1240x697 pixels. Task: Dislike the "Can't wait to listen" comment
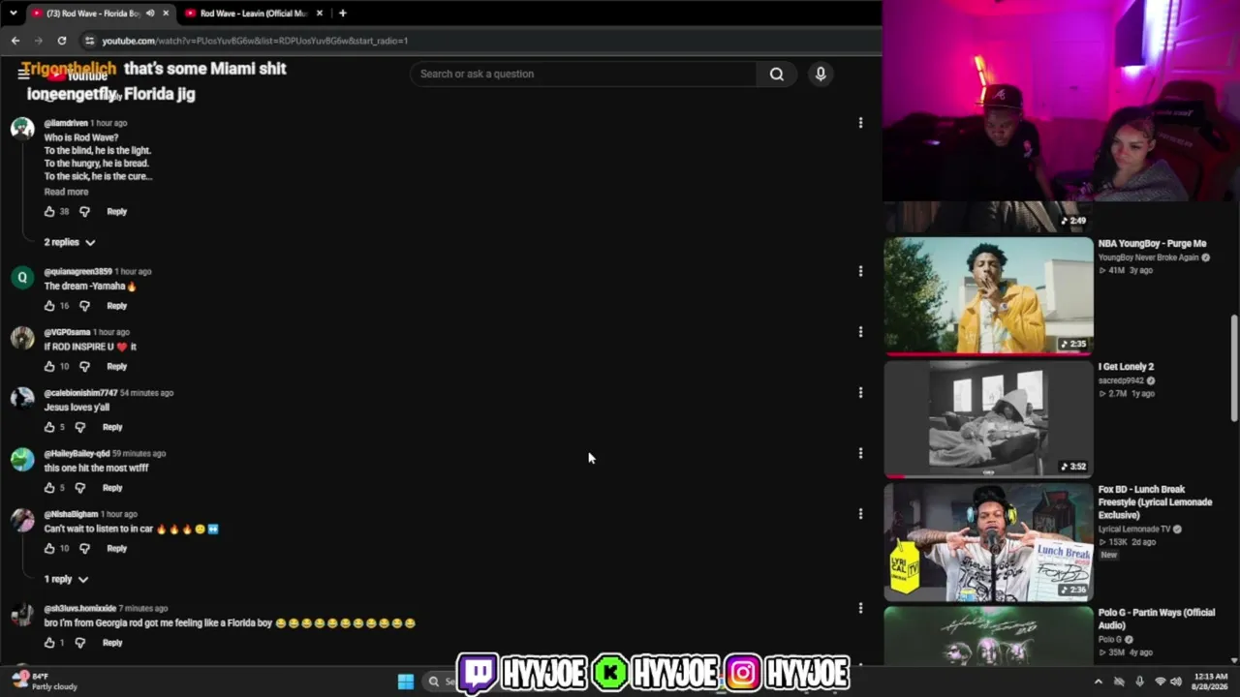[x=84, y=549]
